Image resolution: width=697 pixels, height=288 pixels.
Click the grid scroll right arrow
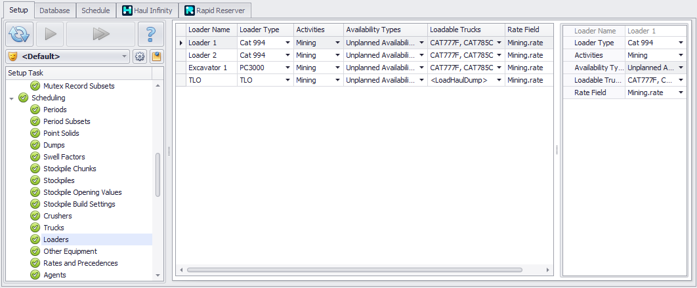[x=548, y=270]
